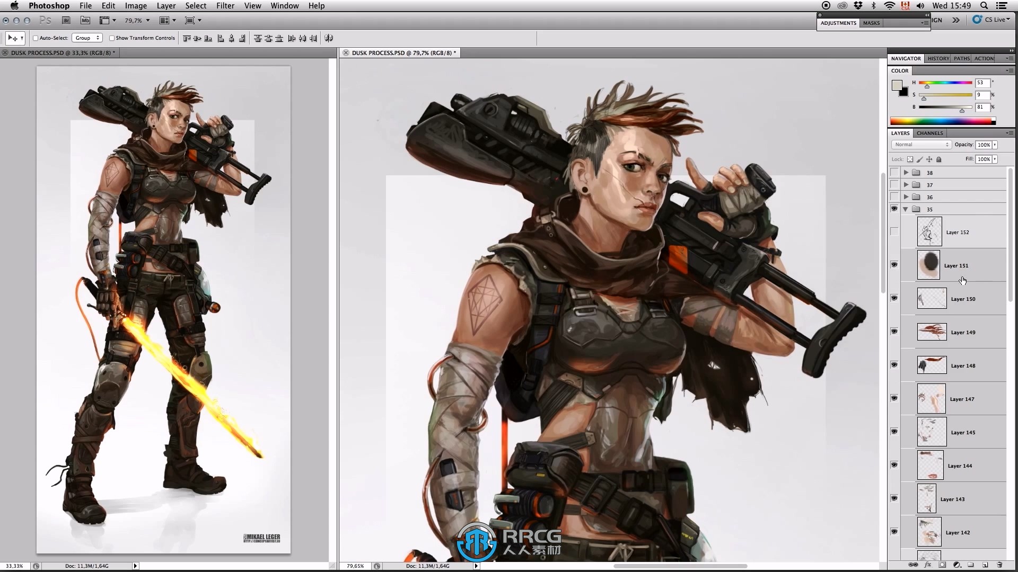
Task: Open the Screen Mode dropdown
Action: pyautogui.click(x=193, y=21)
